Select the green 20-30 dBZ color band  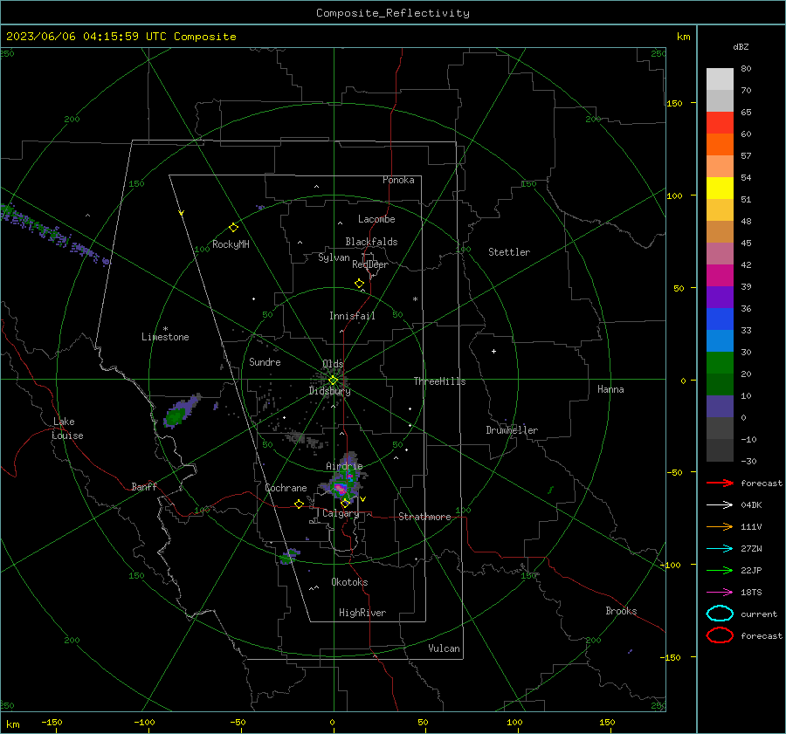(720, 363)
